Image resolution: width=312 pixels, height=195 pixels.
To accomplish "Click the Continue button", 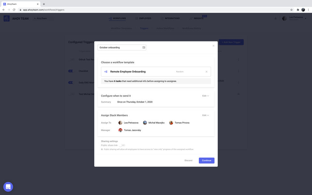I will (x=207, y=161).
